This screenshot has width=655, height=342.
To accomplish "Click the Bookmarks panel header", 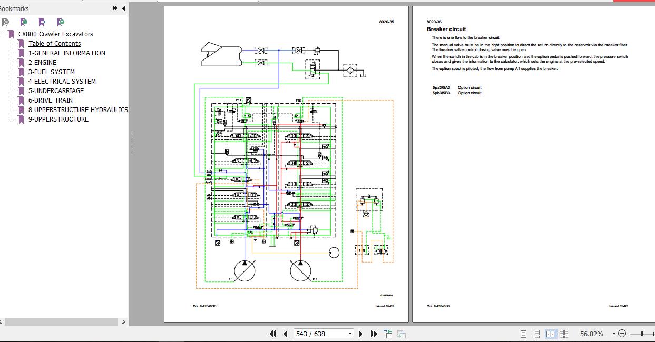I will click(x=15, y=8).
